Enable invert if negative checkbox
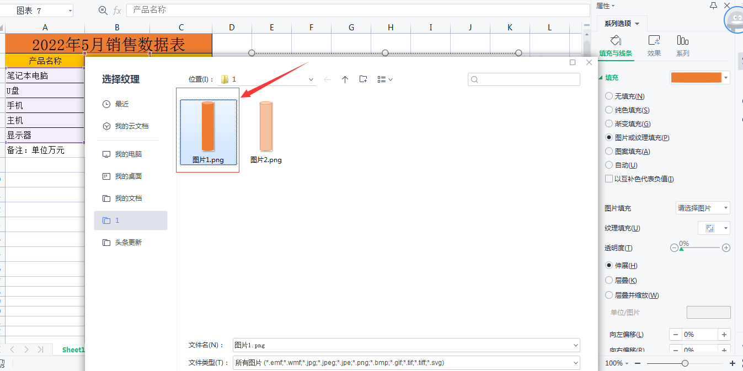Screen dimensions: 743x371 point(609,179)
